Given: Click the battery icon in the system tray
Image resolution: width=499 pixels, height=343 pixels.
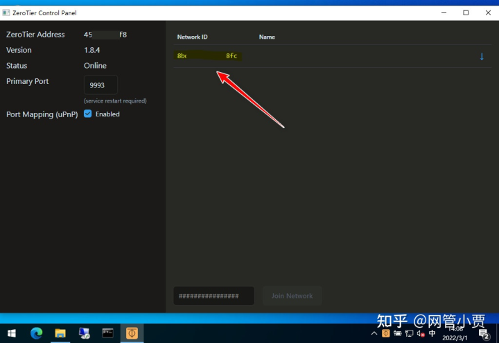Looking at the screenshot, I should [x=398, y=333].
